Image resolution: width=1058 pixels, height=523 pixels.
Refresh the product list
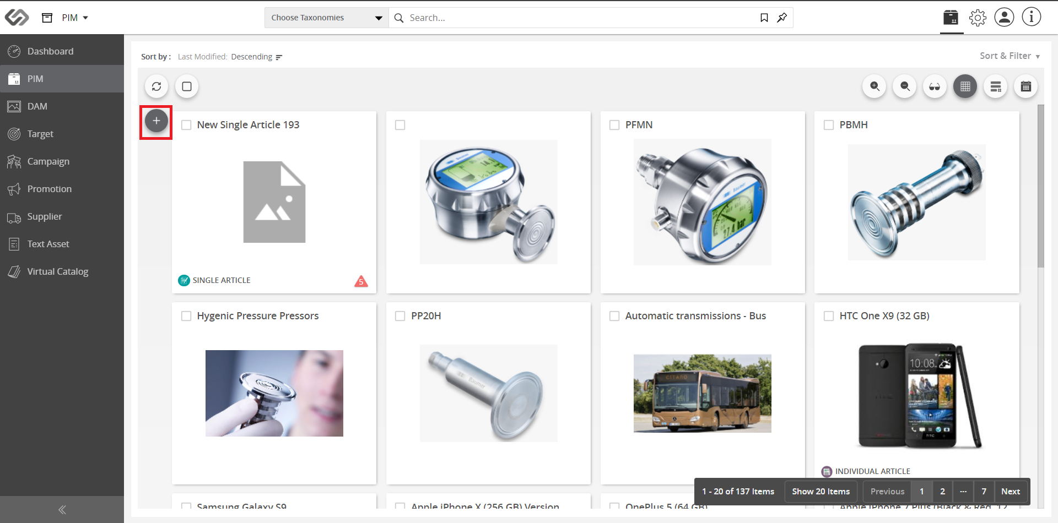156,86
